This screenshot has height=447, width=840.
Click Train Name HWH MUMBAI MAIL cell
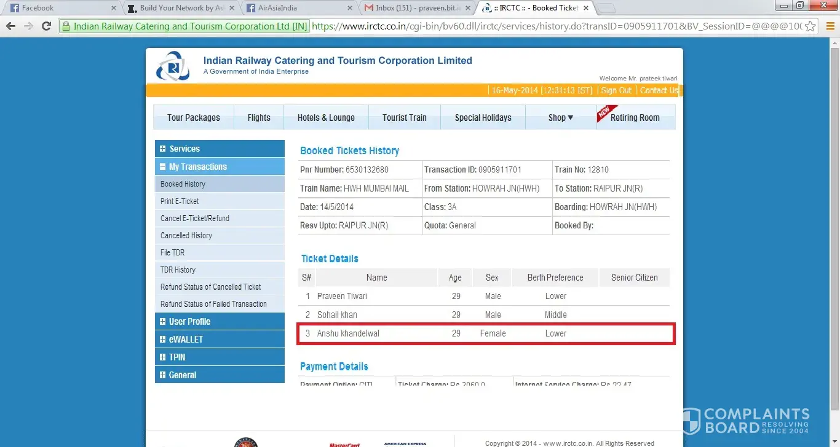(x=360, y=189)
